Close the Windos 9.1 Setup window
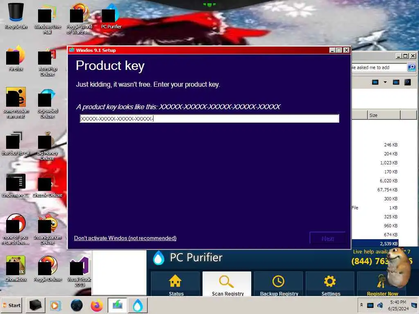Image resolution: width=419 pixels, height=314 pixels. tap(347, 50)
